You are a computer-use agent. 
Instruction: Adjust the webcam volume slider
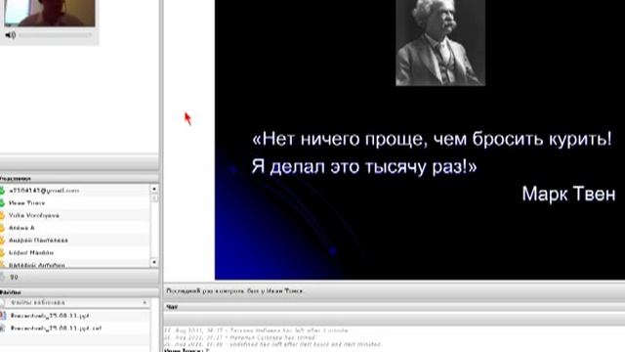[55, 35]
